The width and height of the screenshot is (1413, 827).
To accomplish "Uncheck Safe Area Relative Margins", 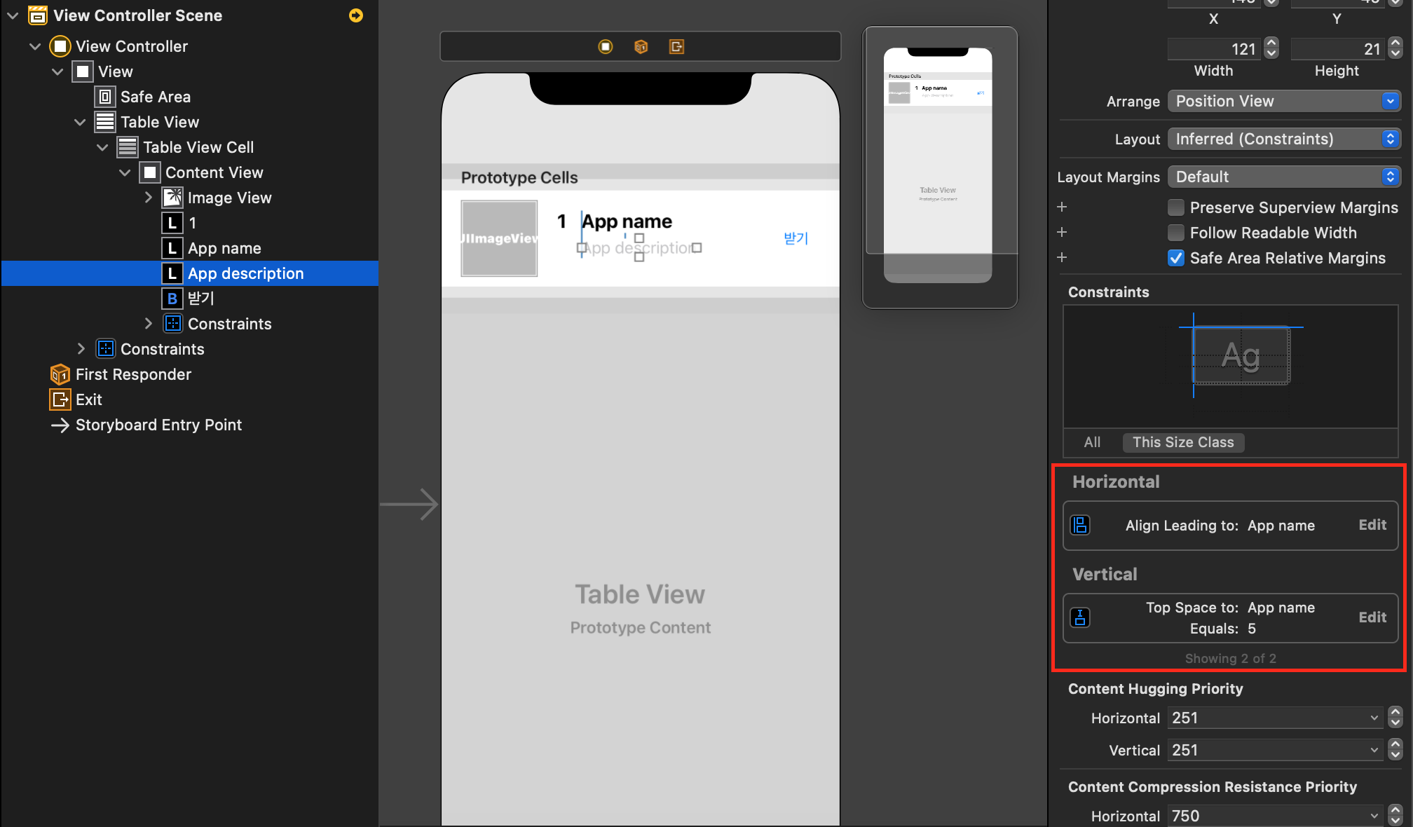I will [x=1176, y=258].
